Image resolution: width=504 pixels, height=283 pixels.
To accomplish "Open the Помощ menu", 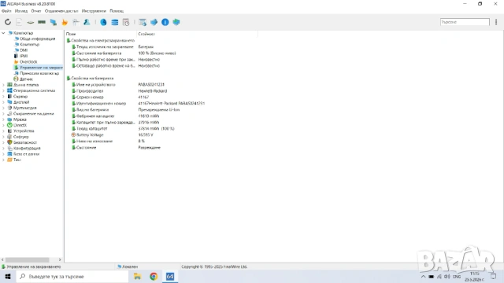I will (117, 11).
